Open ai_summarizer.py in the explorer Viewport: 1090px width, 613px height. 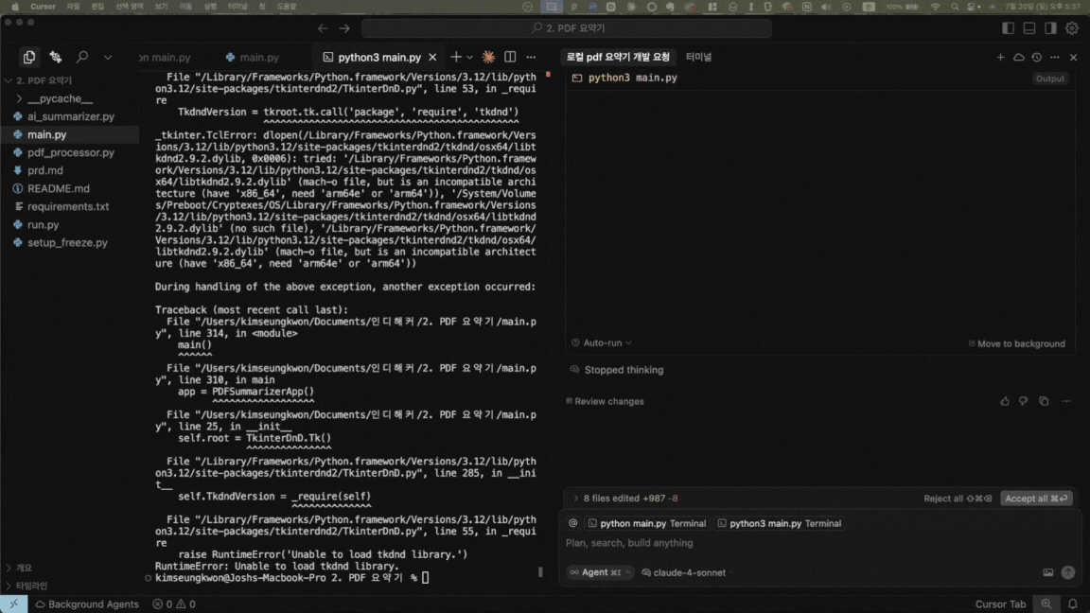point(69,116)
